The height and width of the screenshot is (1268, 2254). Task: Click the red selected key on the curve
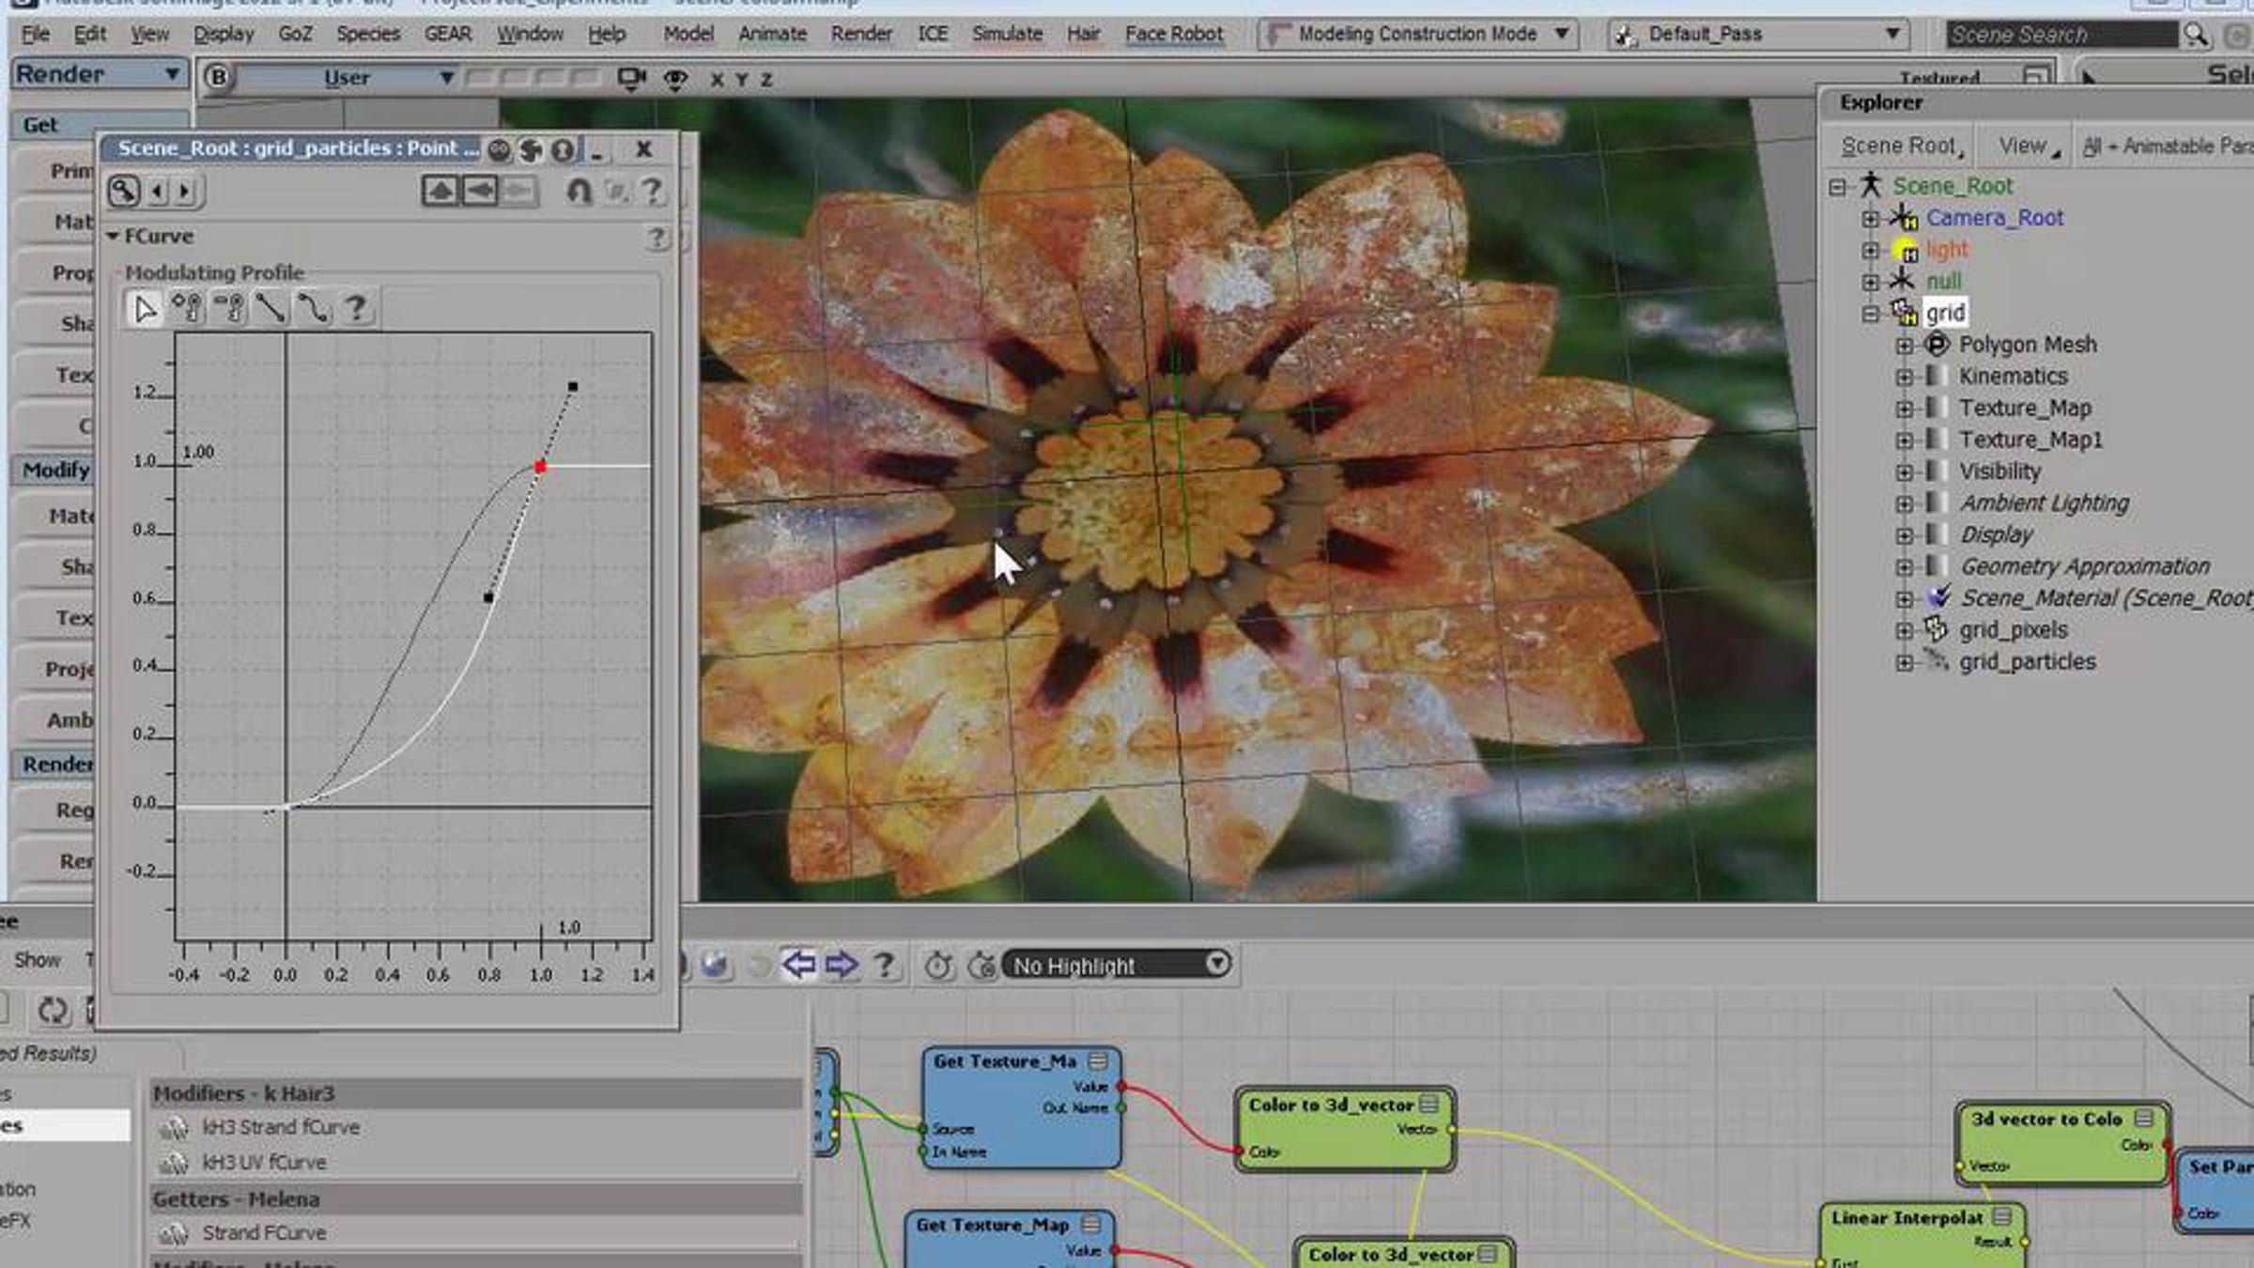point(540,467)
